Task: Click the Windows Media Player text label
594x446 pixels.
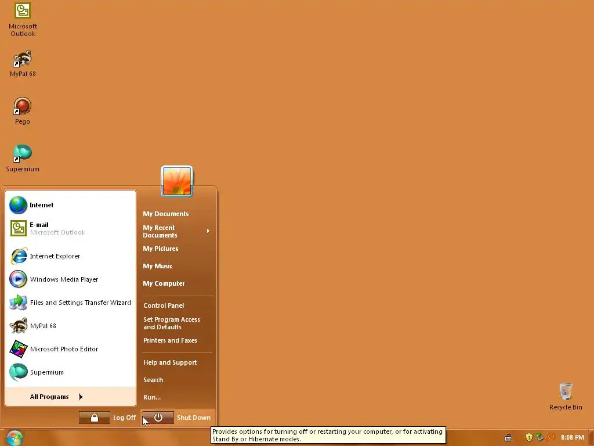Action: point(64,279)
